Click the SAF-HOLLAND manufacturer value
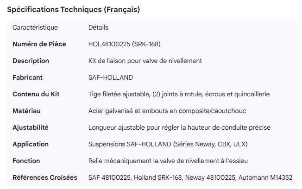302x189 pixels. pyautogui.click(x=110, y=77)
